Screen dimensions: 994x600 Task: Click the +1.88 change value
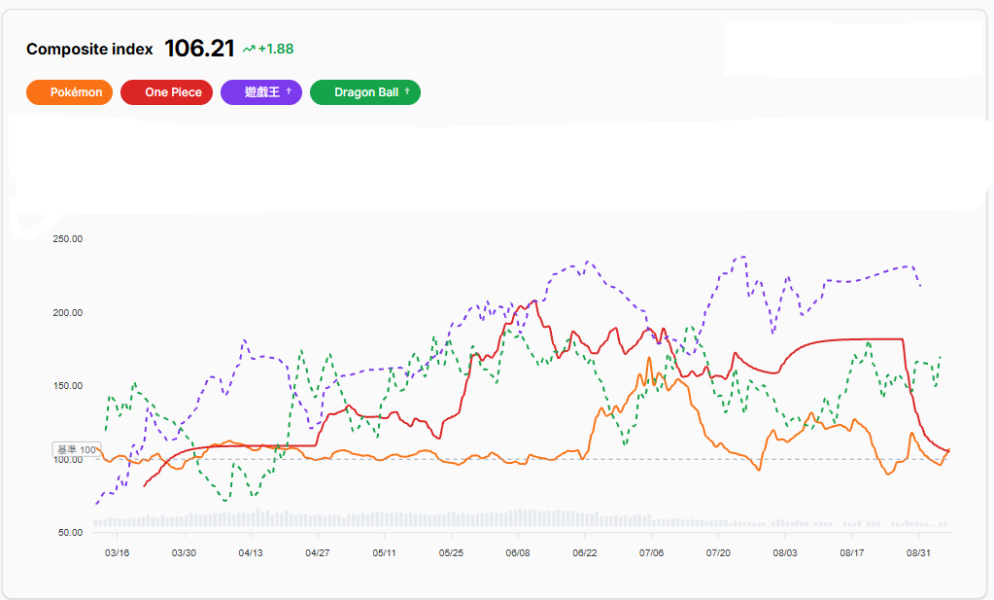click(276, 49)
